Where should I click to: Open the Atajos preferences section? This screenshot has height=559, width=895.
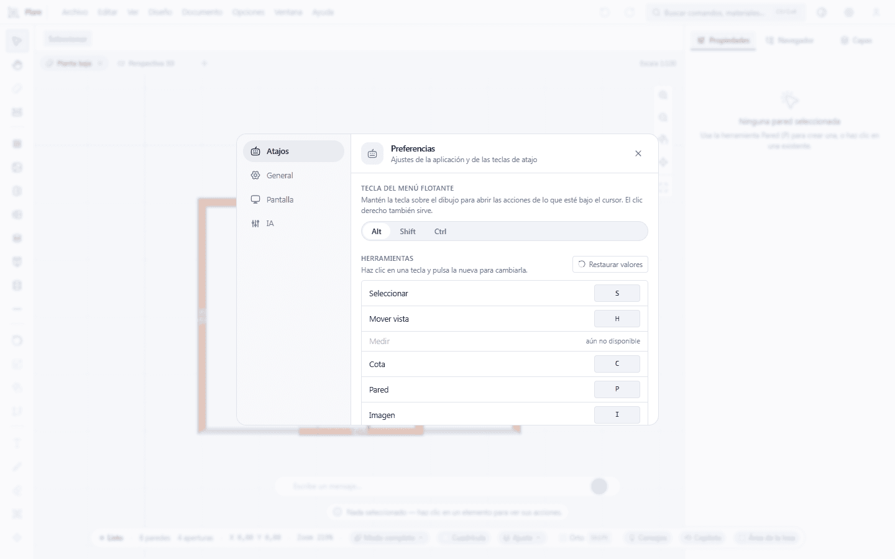tap(293, 151)
